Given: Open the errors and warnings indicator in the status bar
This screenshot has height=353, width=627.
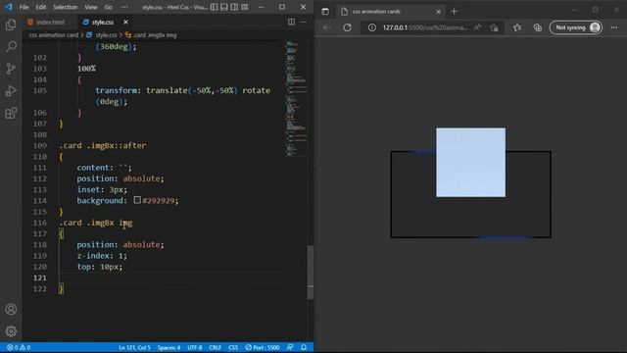Looking at the screenshot, I should (x=19, y=347).
